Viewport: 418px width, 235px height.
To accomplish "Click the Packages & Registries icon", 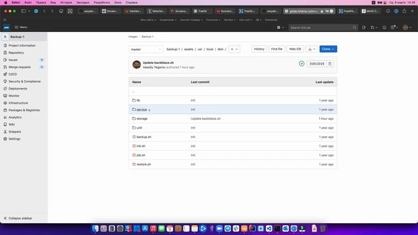I will coord(5,110).
